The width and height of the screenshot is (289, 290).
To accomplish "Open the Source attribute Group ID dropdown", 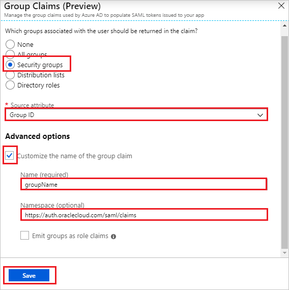I will coord(136,115).
